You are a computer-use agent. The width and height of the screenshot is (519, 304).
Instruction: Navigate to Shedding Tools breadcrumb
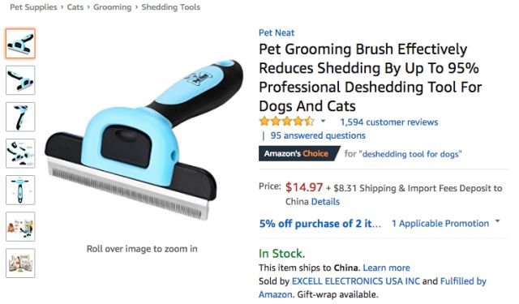(x=171, y=7)
